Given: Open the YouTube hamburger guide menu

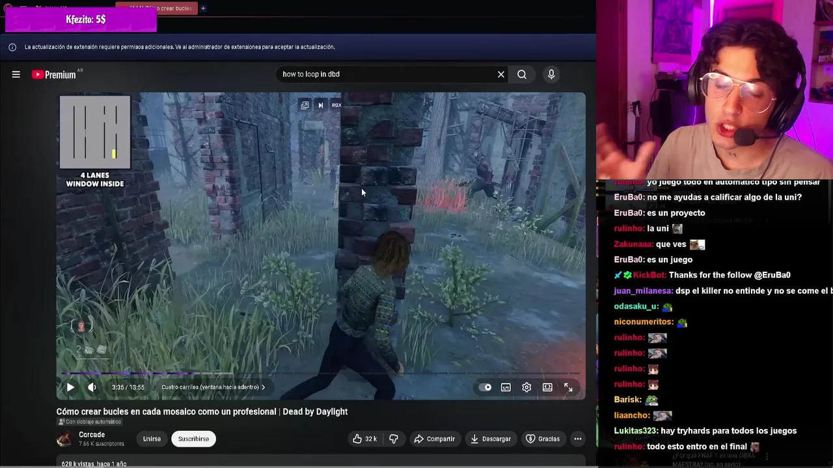Looking at the screenshot, I should coord(16,75).
